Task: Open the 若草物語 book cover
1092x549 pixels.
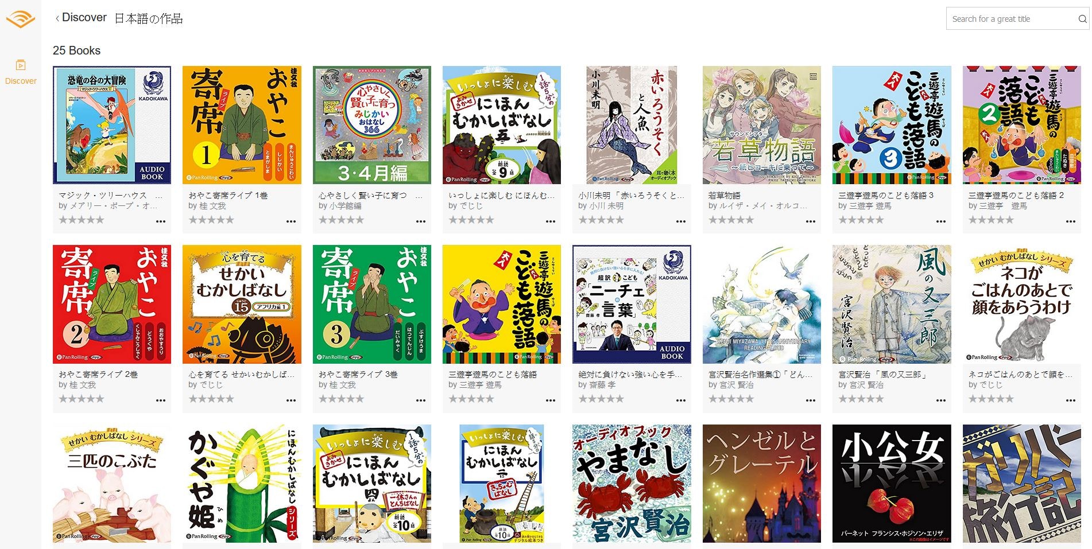Action: point(762,125)
